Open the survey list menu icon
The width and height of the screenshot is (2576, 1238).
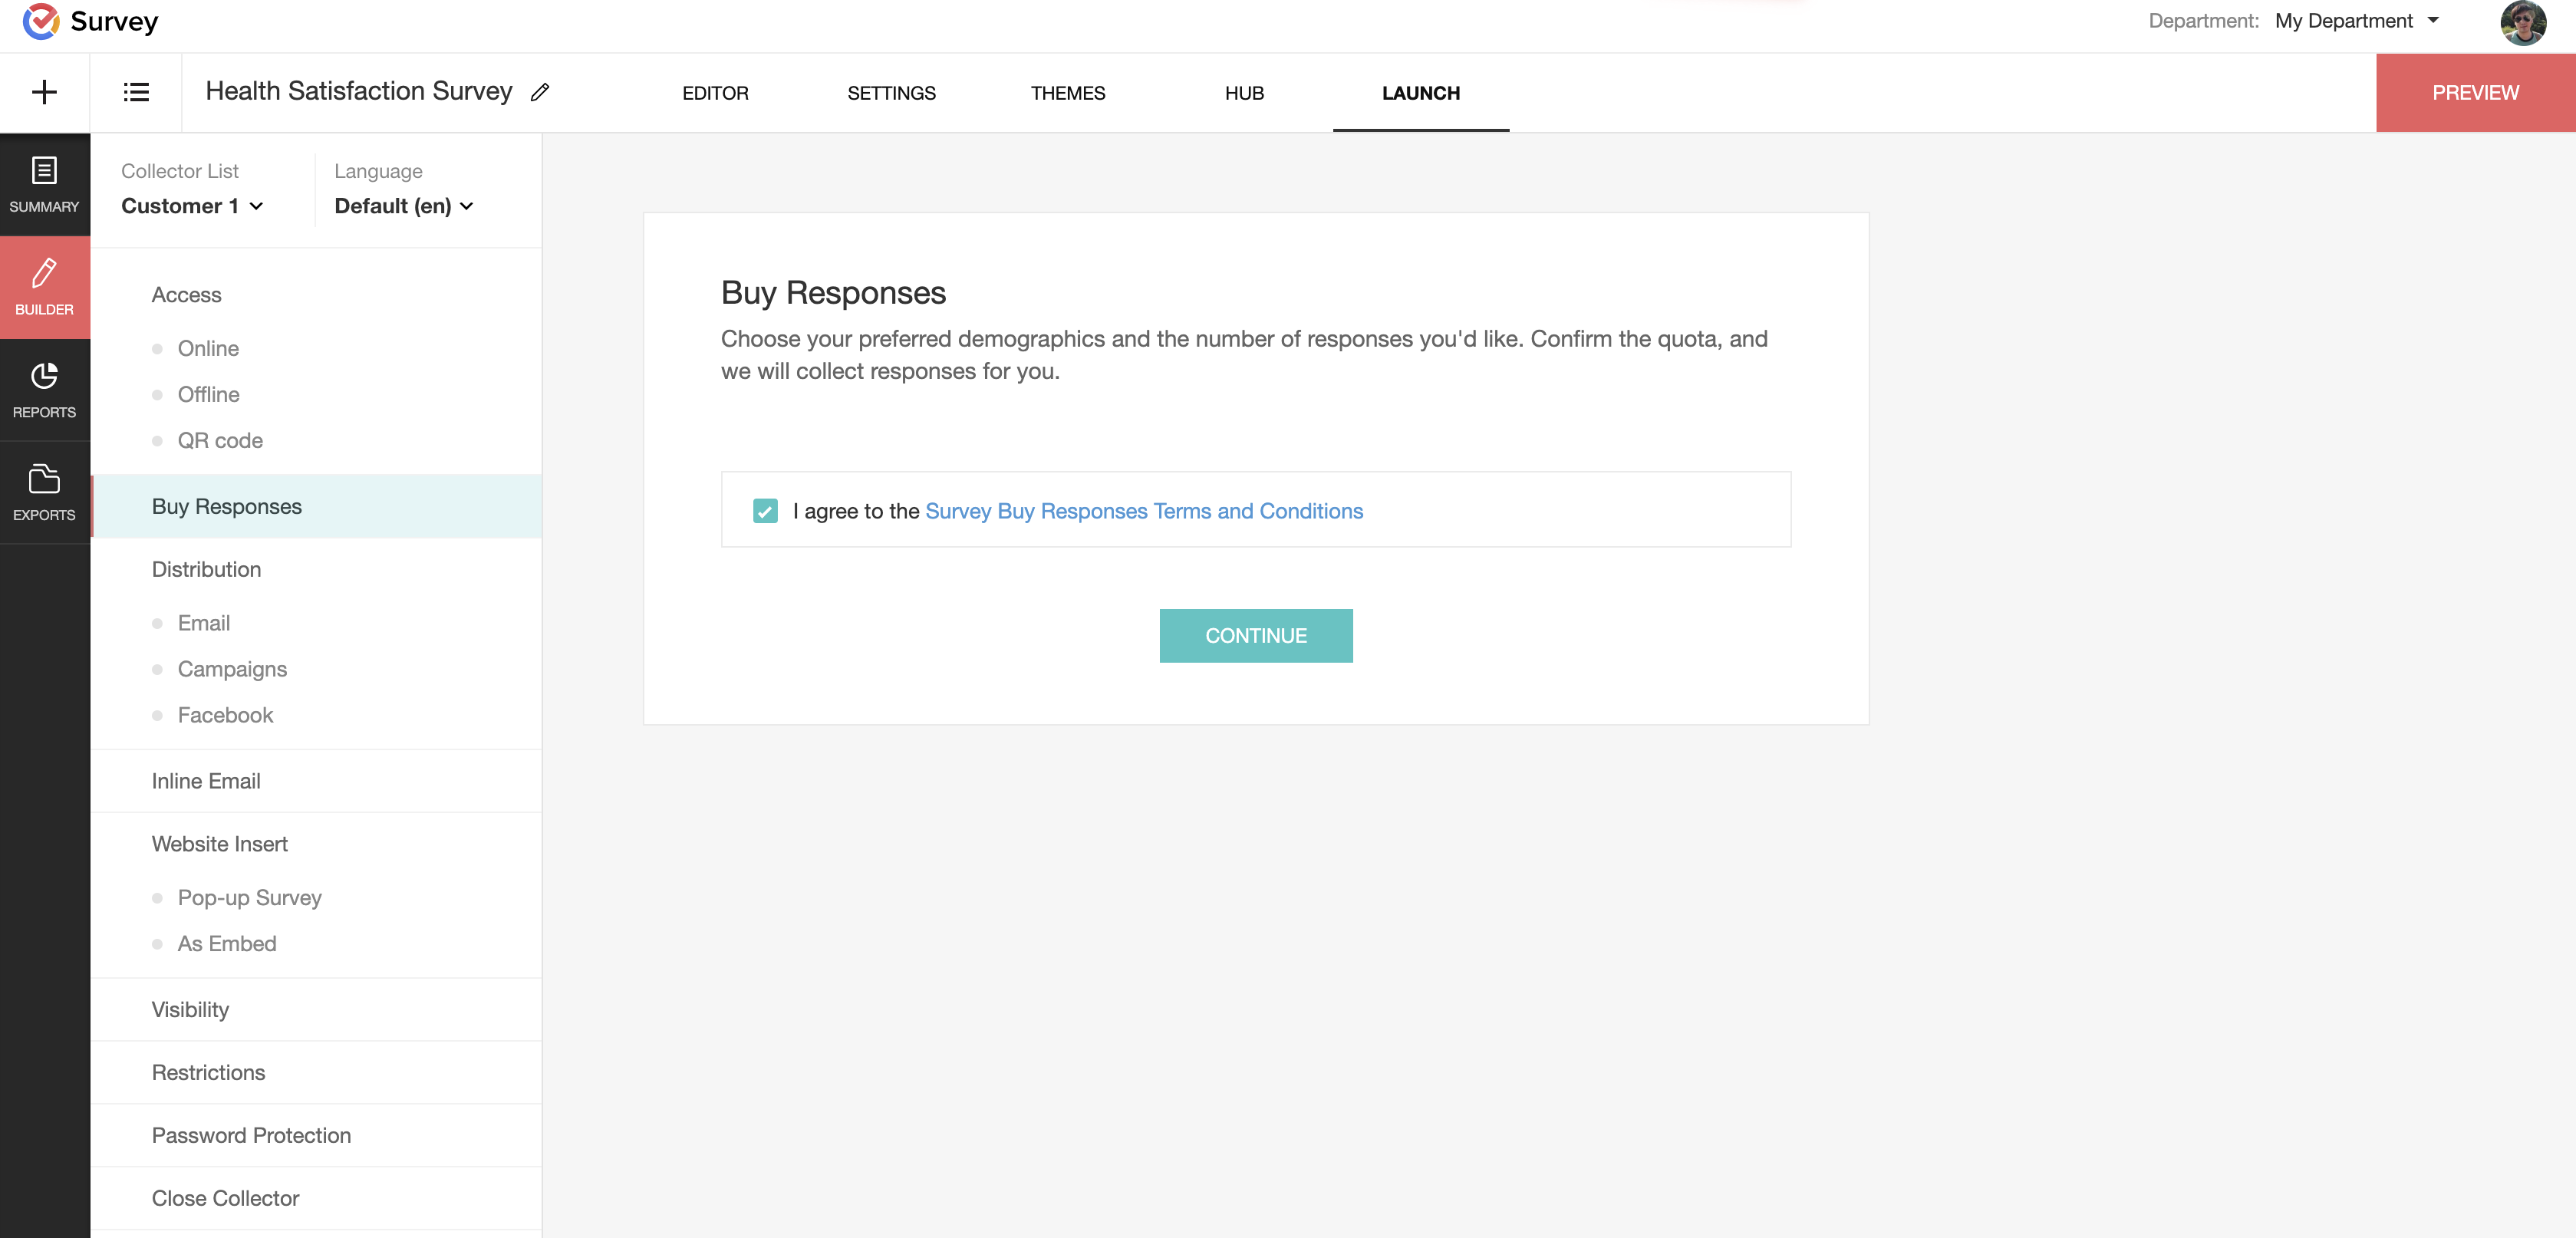[136, 92]
